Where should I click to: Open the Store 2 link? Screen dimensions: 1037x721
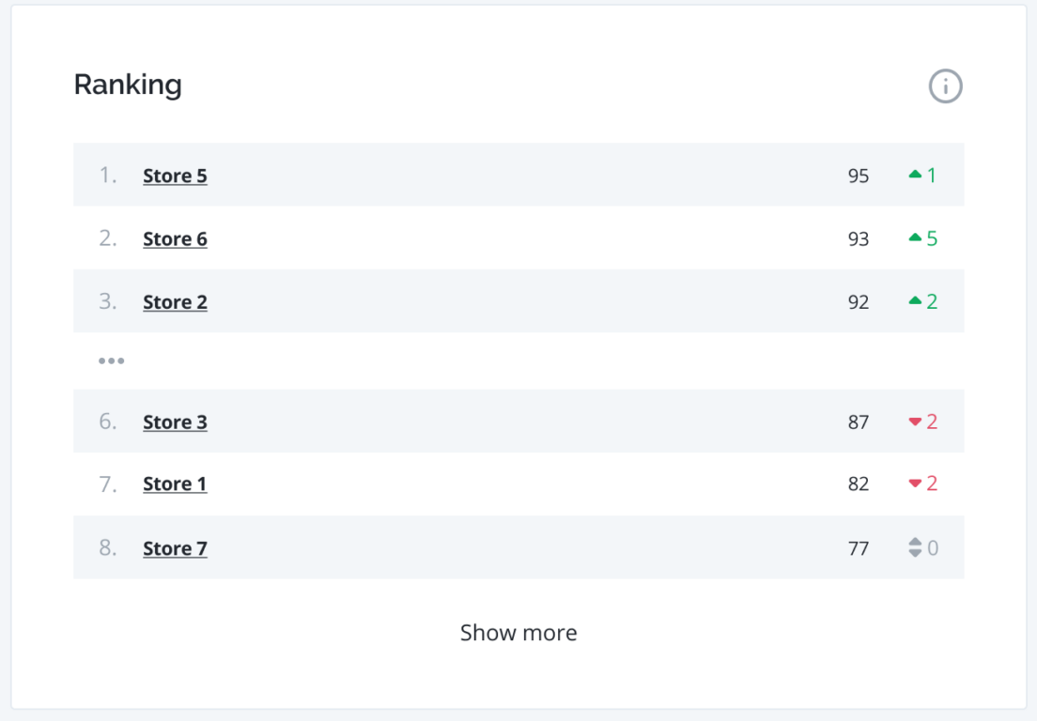[x=176, y=302]
